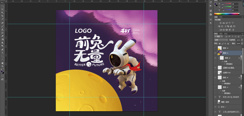Collapse effects of 图层 17 layer
The image size is (244, 116).
pyautogui.click(x=241, y=87)
